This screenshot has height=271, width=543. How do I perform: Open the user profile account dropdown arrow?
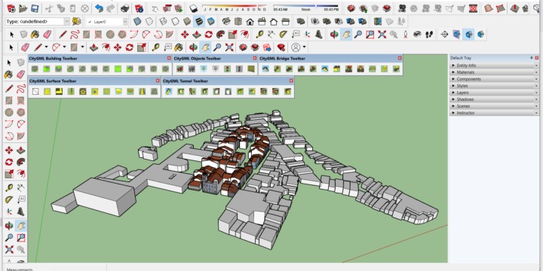305,47
